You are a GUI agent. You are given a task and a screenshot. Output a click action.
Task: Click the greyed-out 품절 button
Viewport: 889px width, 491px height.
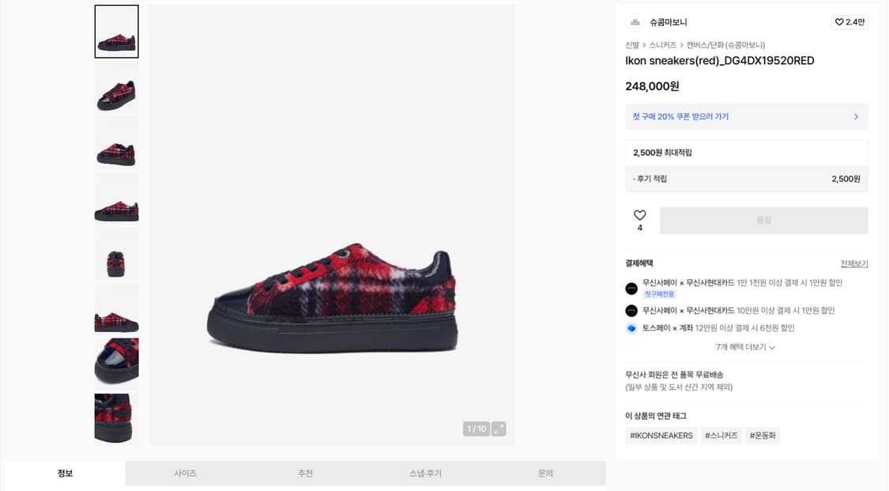(763, 220)
